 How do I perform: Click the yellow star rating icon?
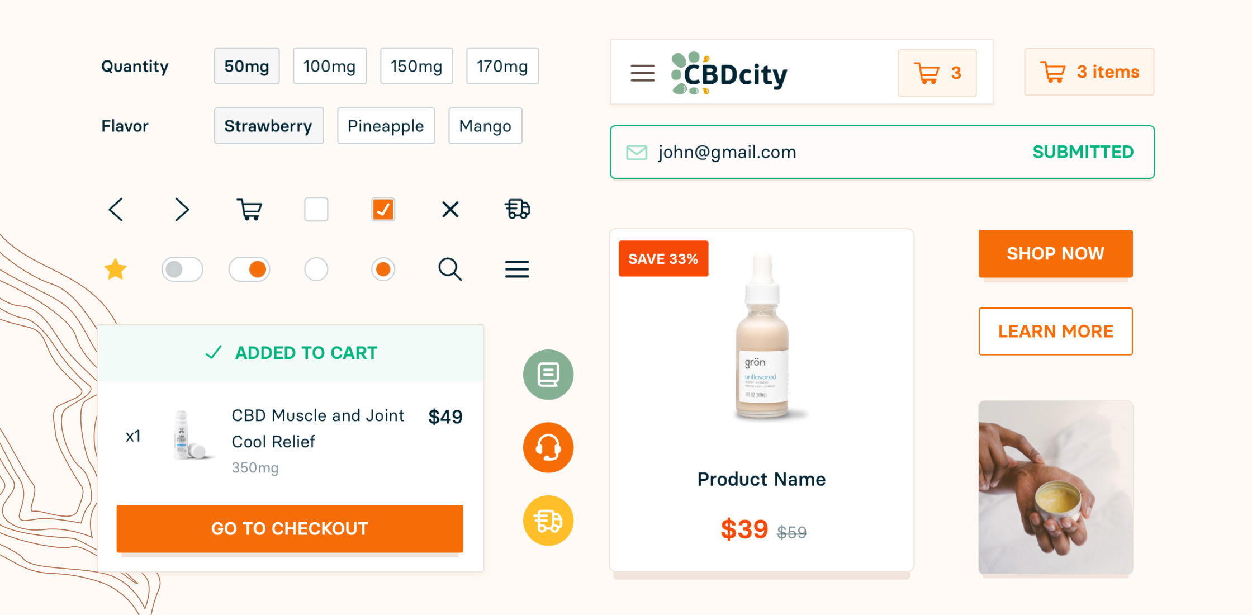[116, 269]
